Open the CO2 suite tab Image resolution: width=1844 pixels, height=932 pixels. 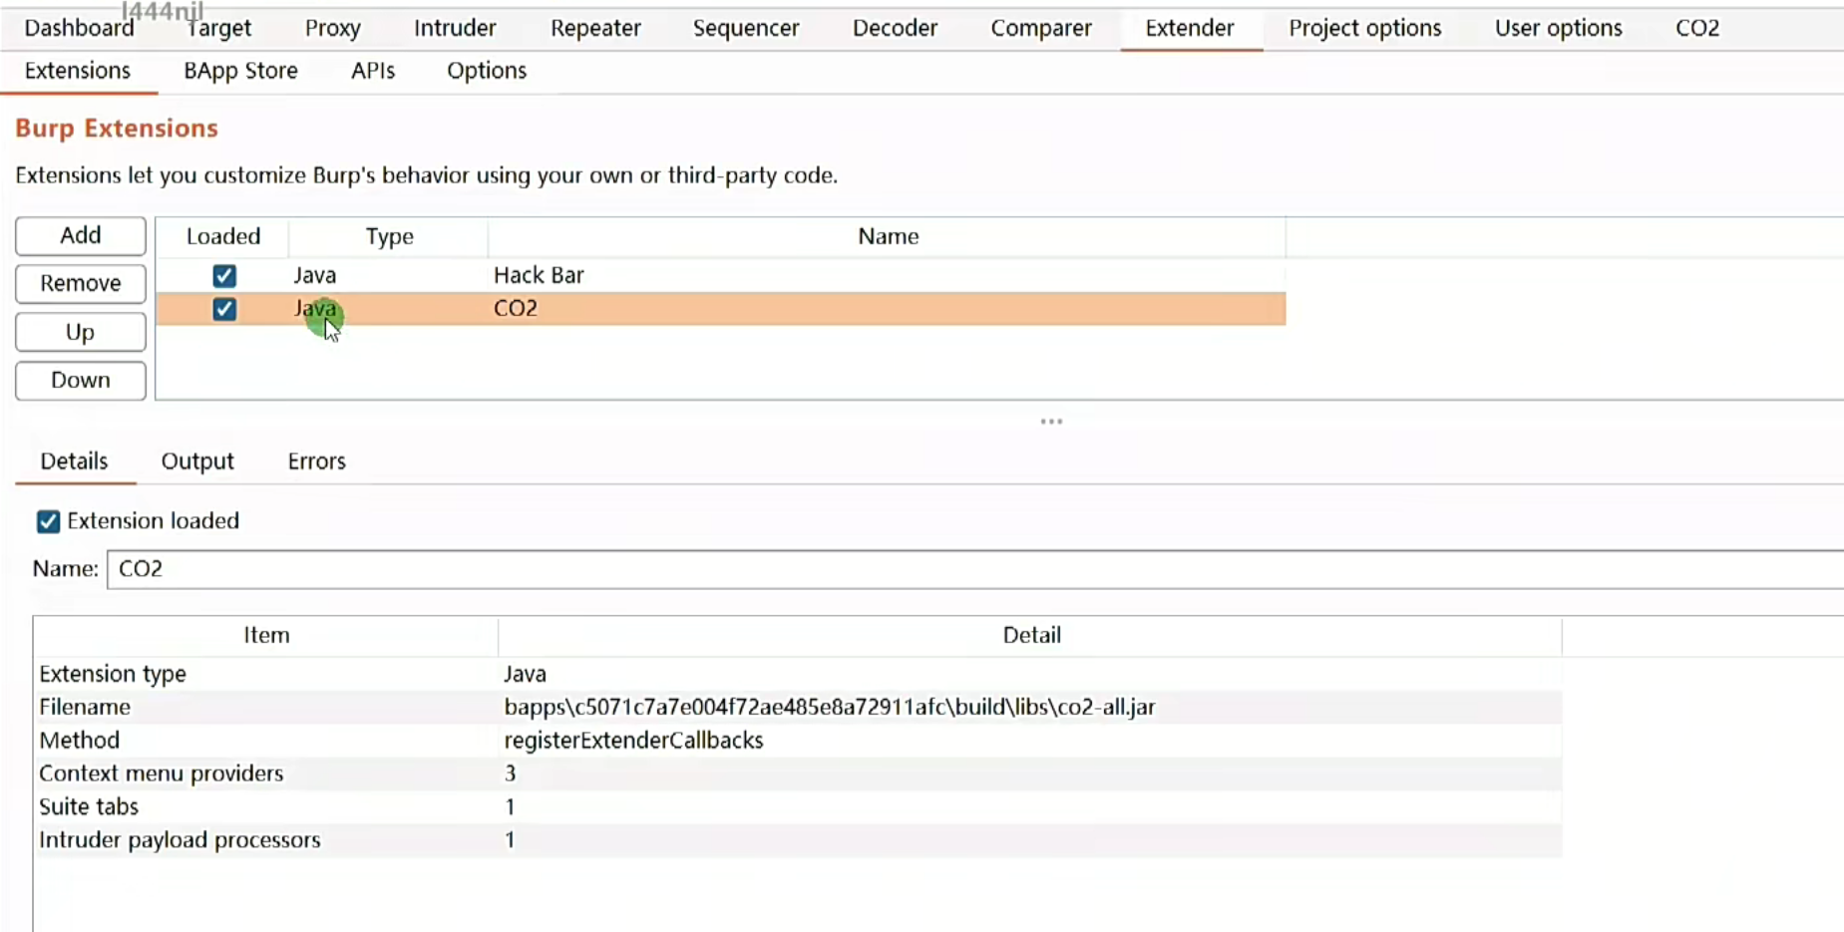point(1697,28)
